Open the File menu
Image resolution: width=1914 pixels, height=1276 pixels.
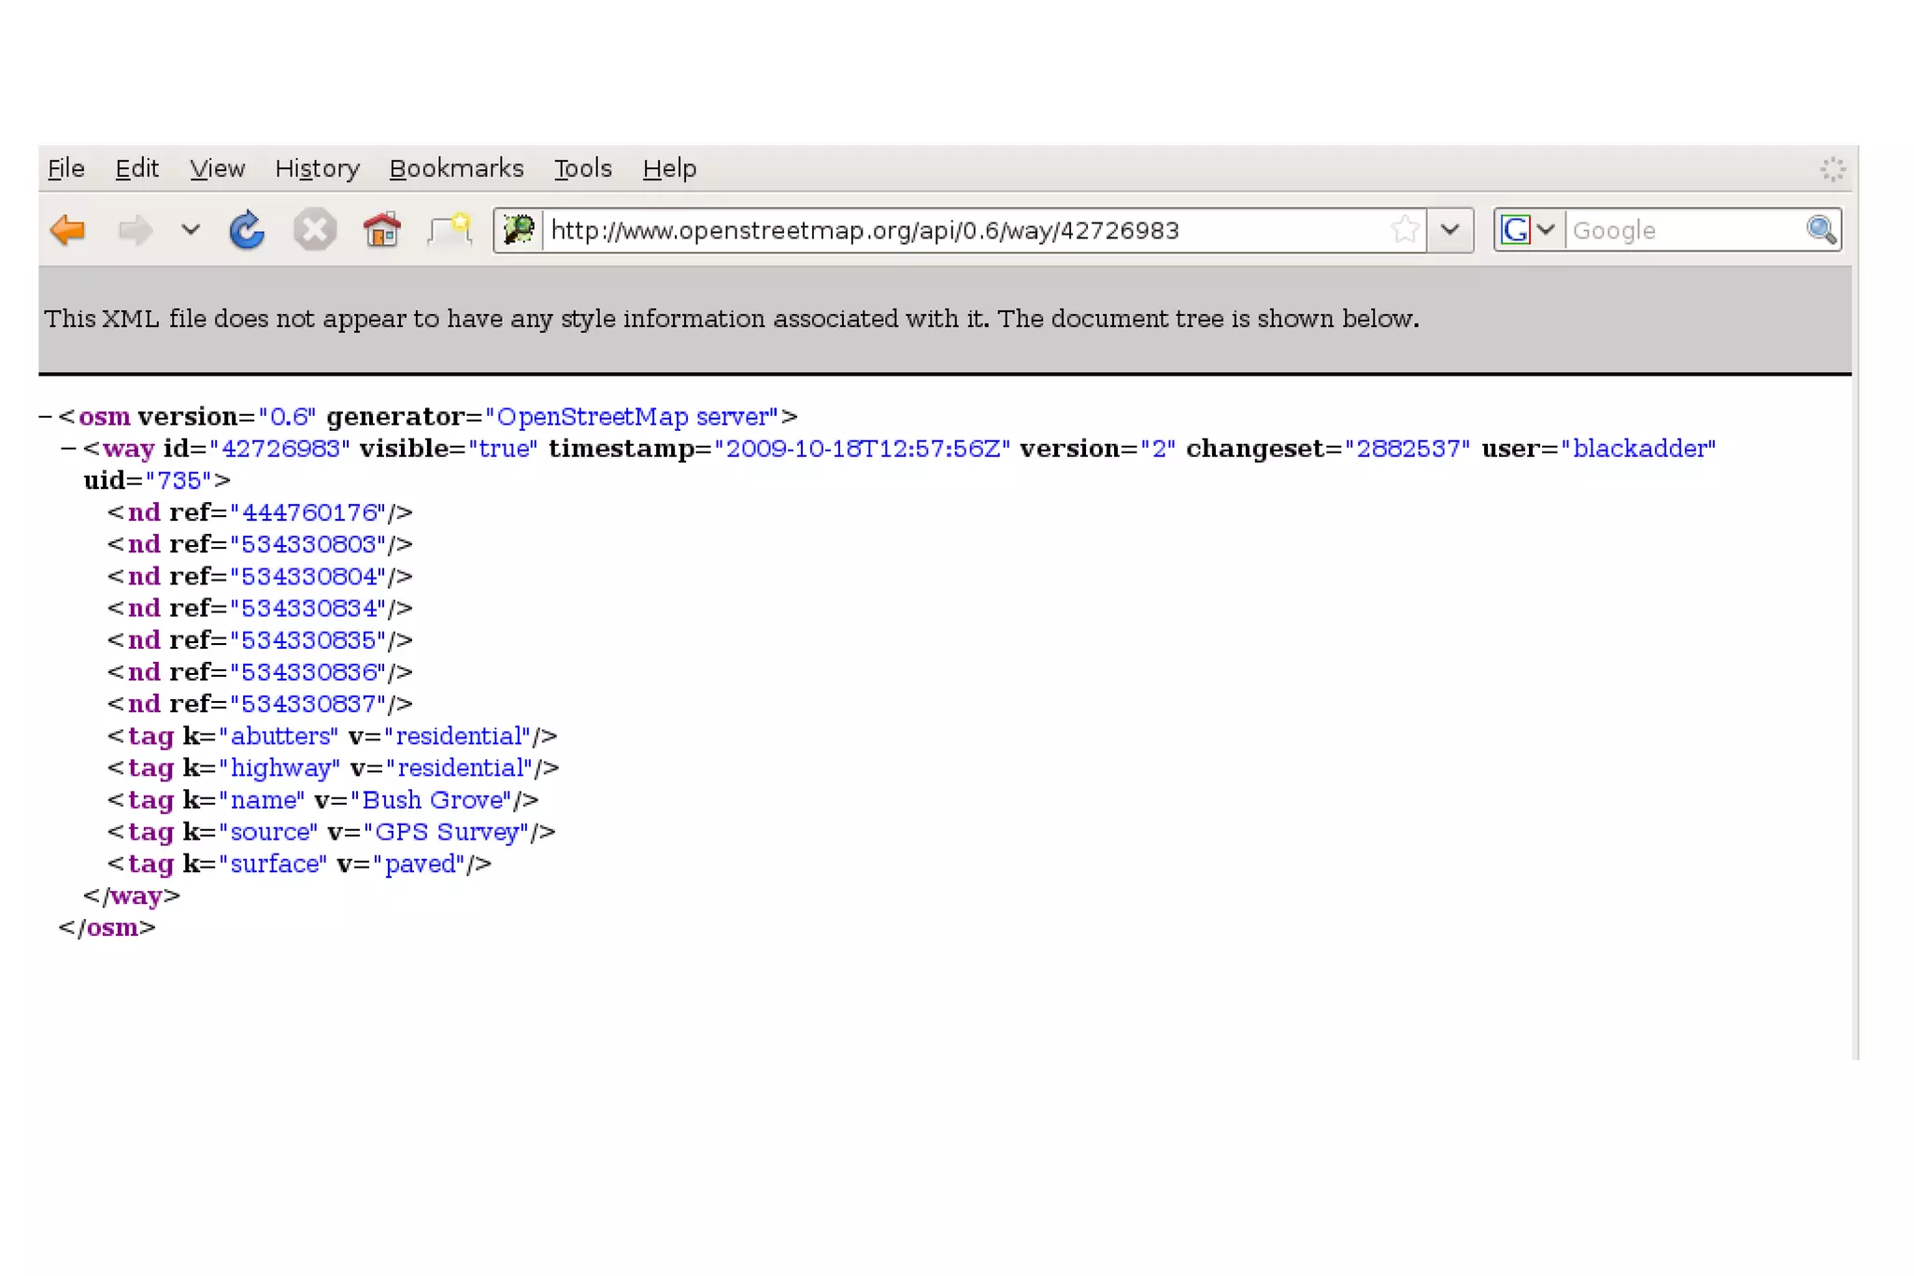coord(65,169)
